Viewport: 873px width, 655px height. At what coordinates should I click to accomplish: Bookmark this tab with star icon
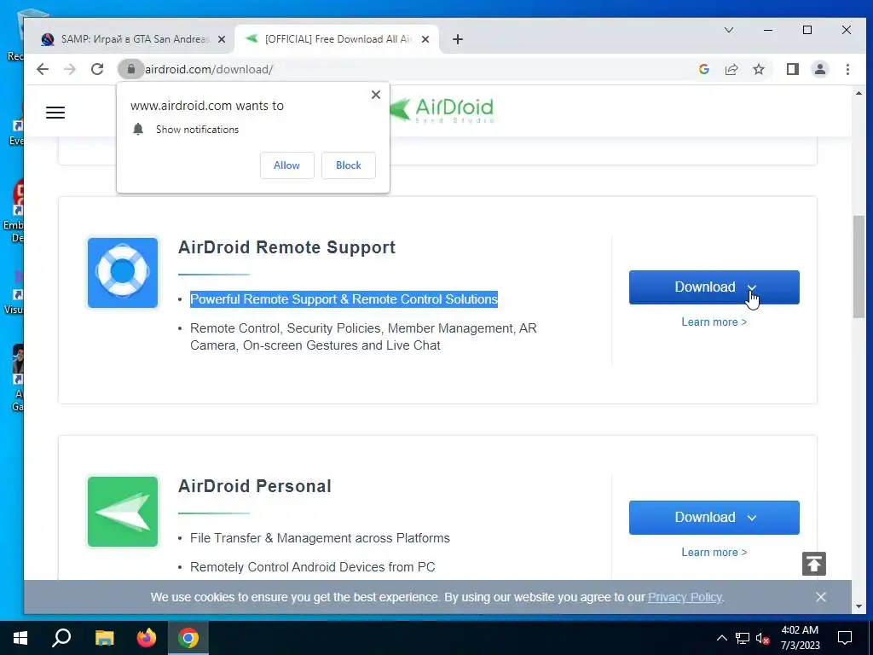[x=758, y=69]
